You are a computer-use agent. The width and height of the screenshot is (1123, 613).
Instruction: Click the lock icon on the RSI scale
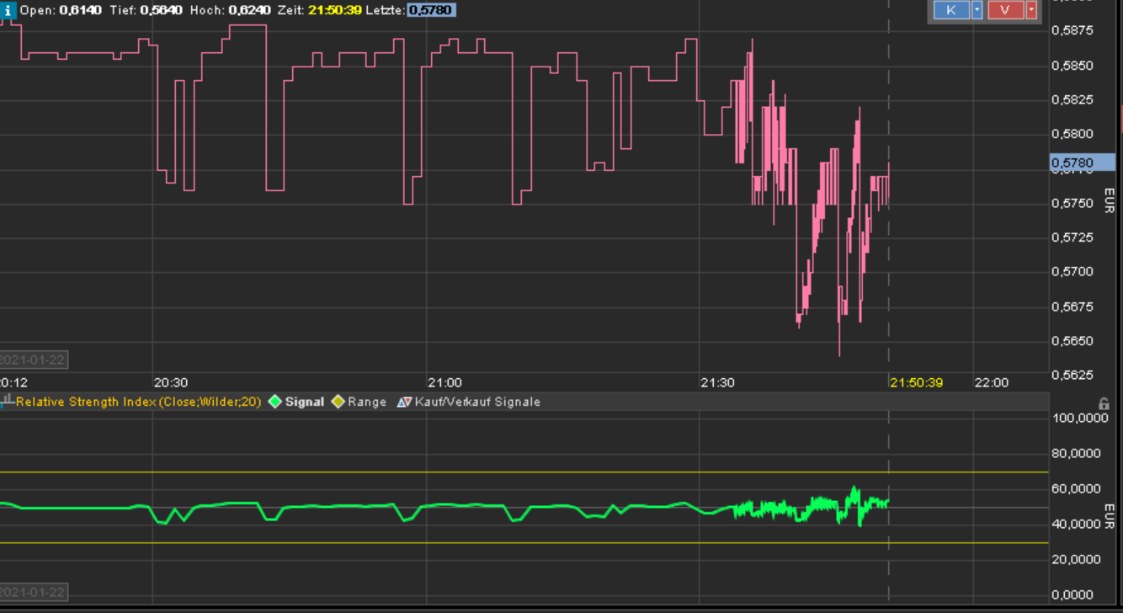point(1104,405)
